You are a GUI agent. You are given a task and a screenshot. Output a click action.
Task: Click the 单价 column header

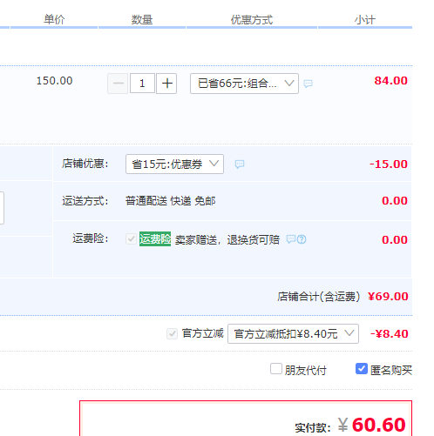point(54,20)
